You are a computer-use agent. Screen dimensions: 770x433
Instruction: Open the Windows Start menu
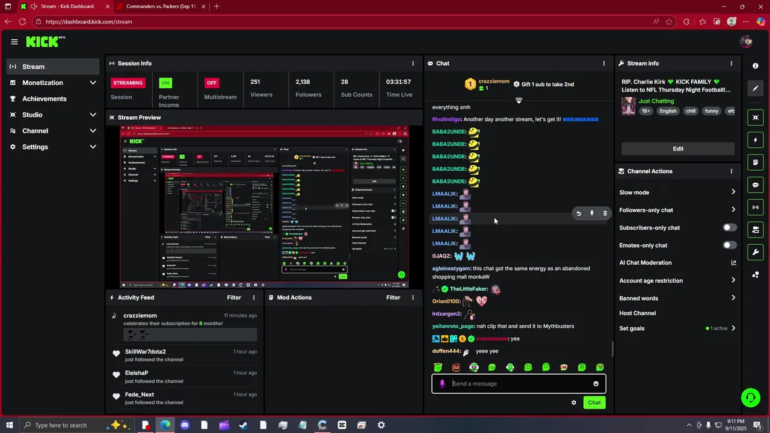[x=8, y=425]
